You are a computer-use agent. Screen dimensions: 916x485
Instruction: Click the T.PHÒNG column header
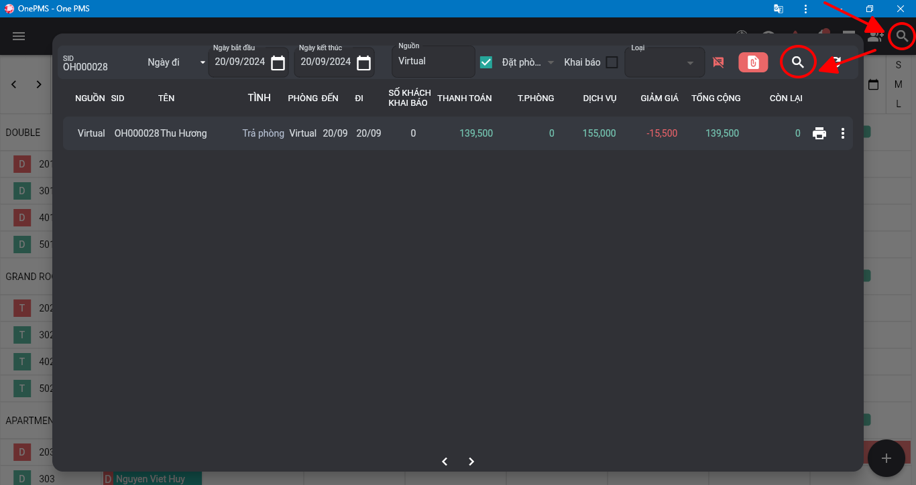click(536, 98)
